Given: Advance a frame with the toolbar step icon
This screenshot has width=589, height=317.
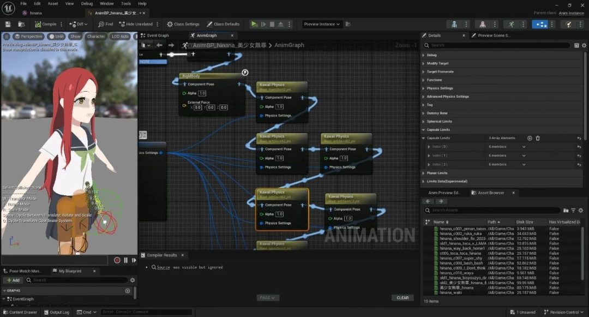Looking at the screenshot, I should click(264, 24).
